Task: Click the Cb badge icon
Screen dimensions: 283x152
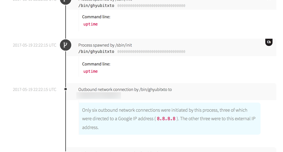Action: tap(269, 42)
